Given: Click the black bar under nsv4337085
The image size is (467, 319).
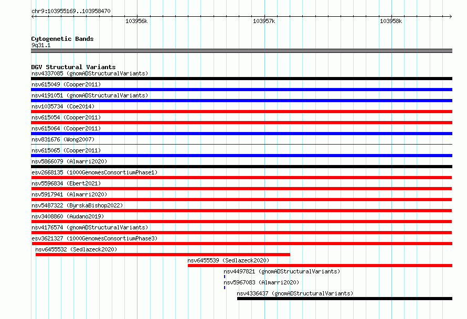Looking at the screenshot, I should [x=241, y=79].
